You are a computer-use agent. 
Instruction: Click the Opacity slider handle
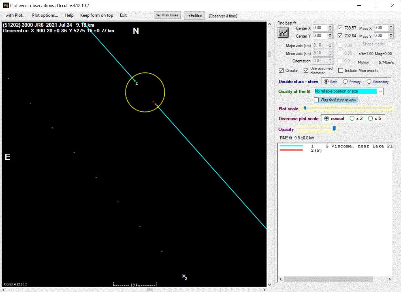pos(334,129)
